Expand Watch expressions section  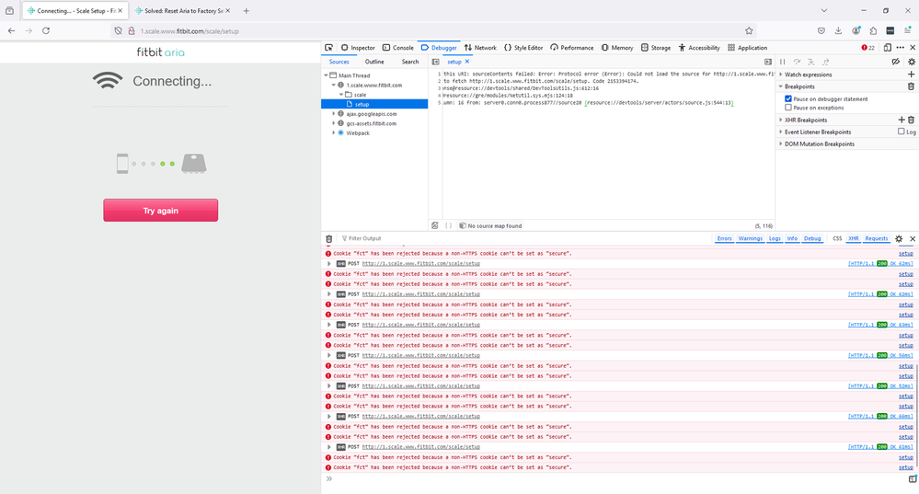click(x=809, y=75)
